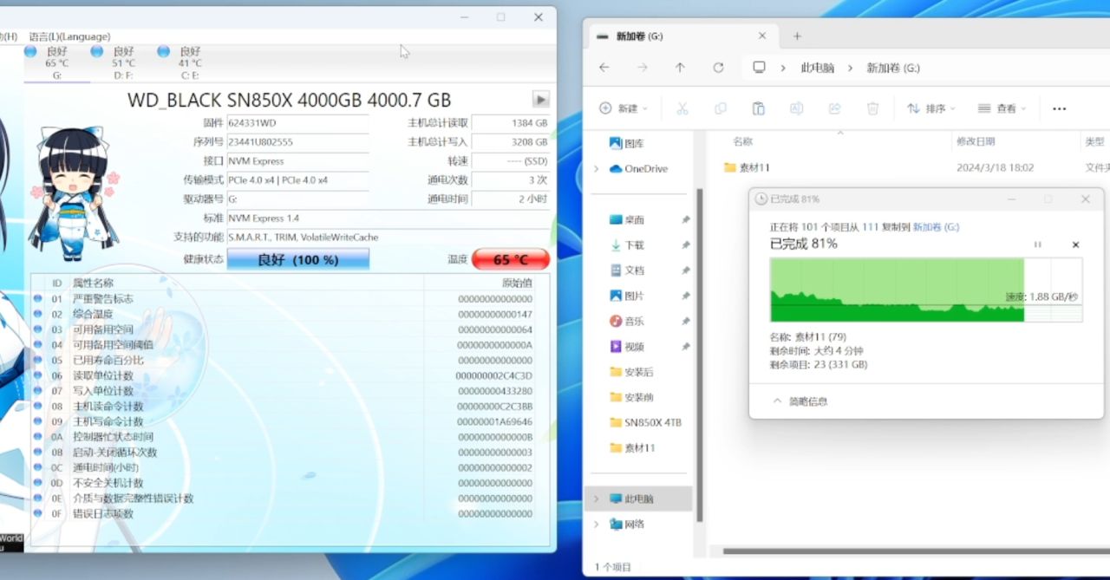This screenshot has width=1110, height=580.
Task: Expand the 此电脑 node in navigation pane
Action: coord(596,499)
